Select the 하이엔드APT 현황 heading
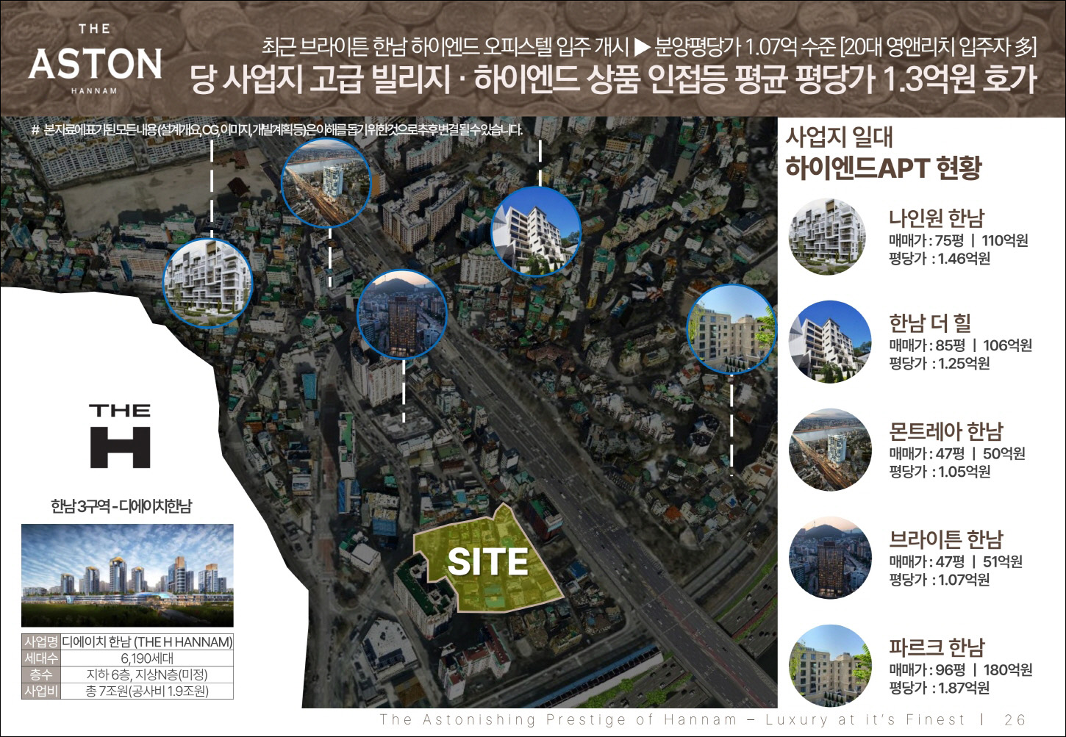Image resolution: width=1066 pixels, height=737 pixels. 884,168
